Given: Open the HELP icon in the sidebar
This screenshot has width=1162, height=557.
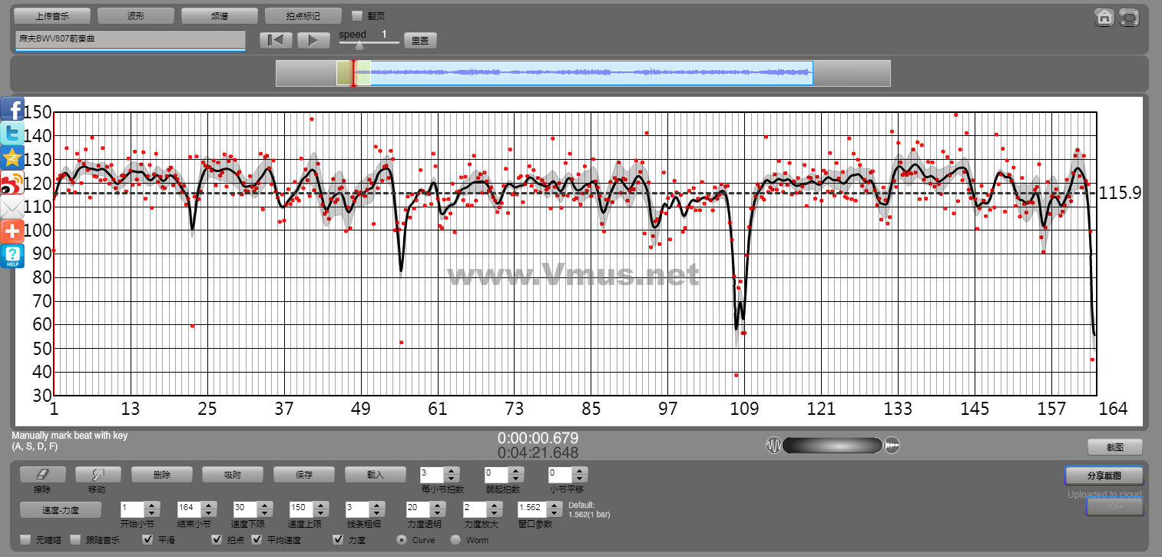Looking at the screenshot, I should click(x=12, y=256).
